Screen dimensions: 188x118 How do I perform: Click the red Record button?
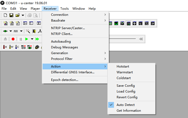click(x=13, y=39)
